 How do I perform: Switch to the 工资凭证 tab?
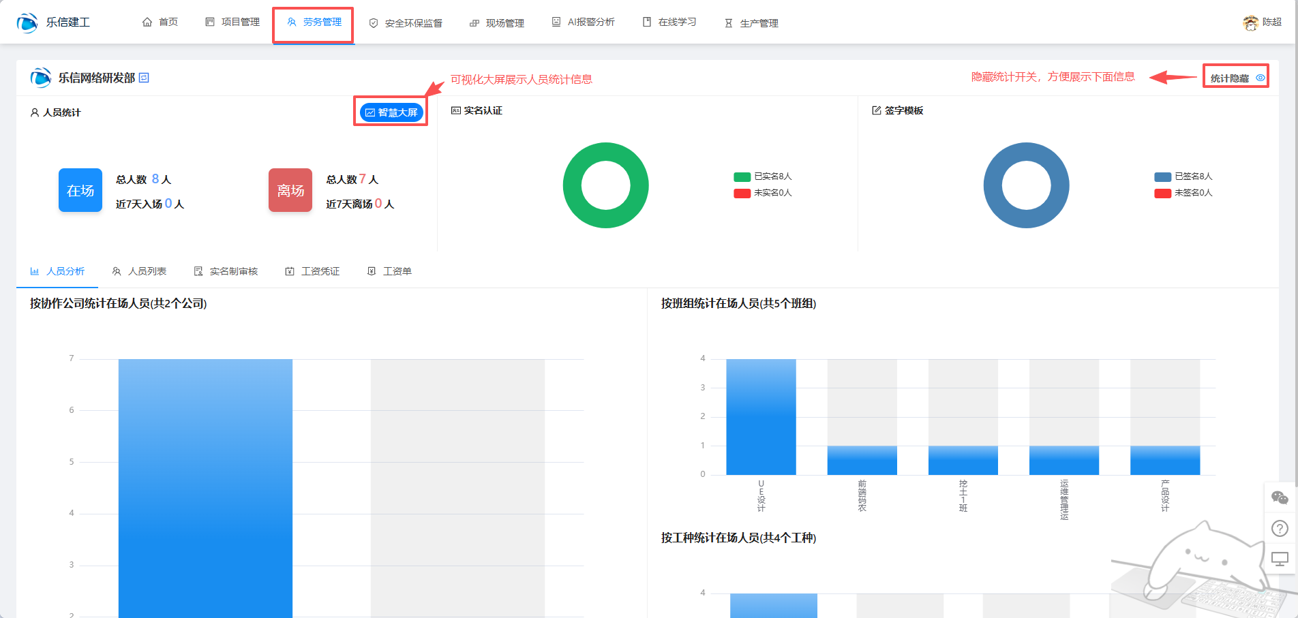pyautogui.click(x=313, y=271)
